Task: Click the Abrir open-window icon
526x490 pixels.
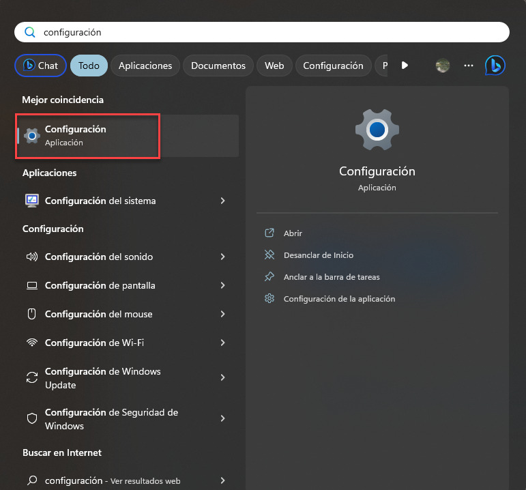Action: click(x=269, y=233)
